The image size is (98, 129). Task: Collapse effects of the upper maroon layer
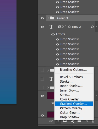click(96, 96)
